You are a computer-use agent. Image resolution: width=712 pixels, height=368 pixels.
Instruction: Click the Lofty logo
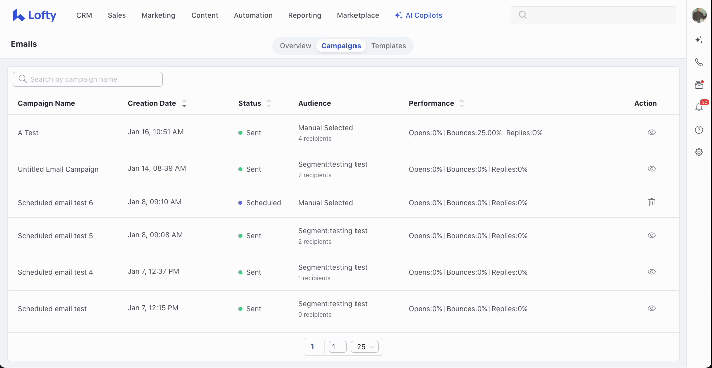click(x=34, y=15)
